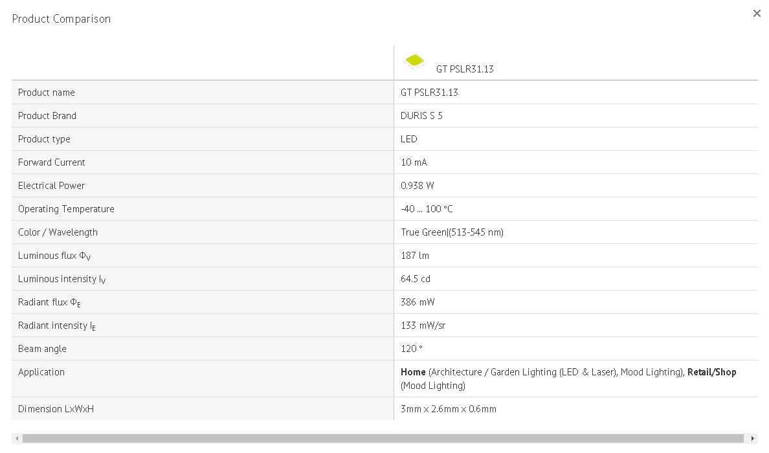Screen dimensions: 769x453
Task: Click the Luminous intensity label
Action: pos(61,279)
